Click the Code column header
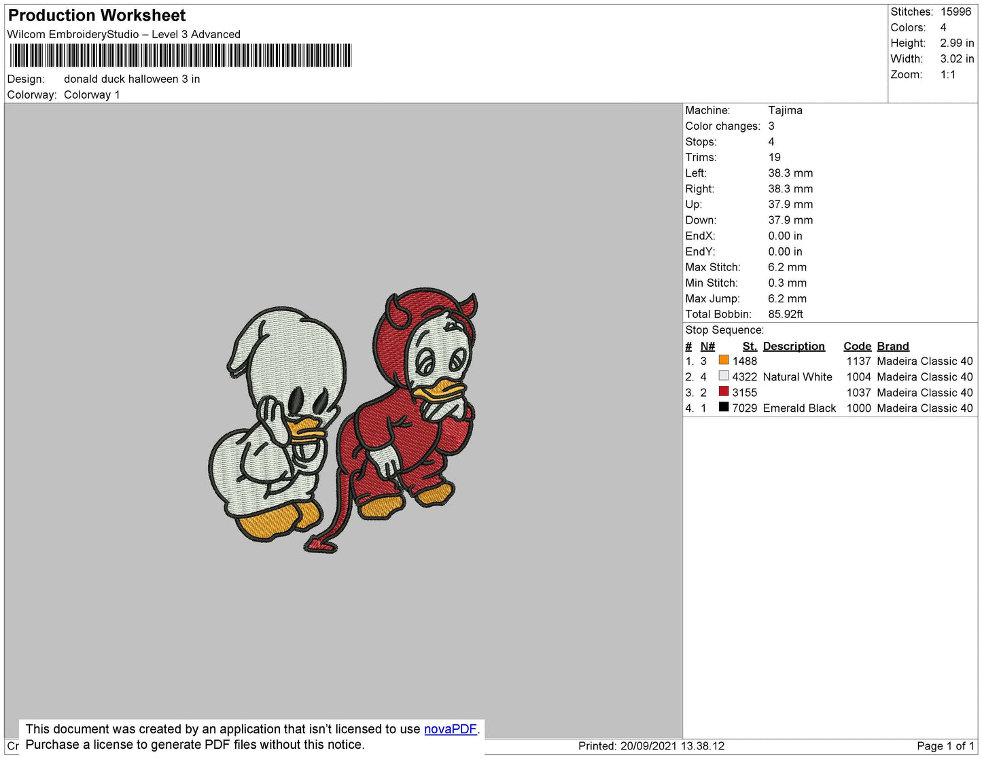982x759 pixels. [x=857, y=346]
